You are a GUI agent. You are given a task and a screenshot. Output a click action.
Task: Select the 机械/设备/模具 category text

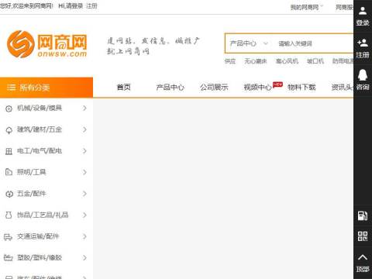coord(40,108)
